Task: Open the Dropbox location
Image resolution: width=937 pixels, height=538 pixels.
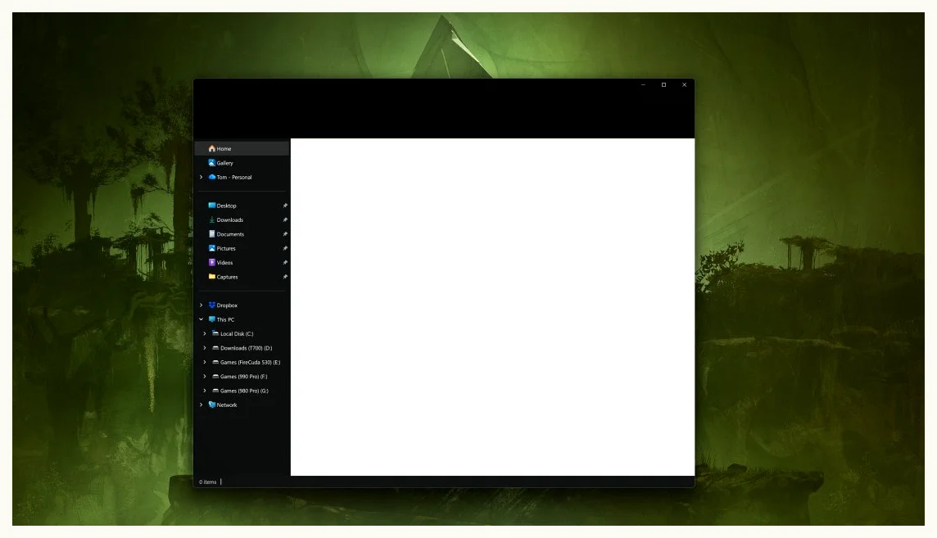Action: point(227,305)
